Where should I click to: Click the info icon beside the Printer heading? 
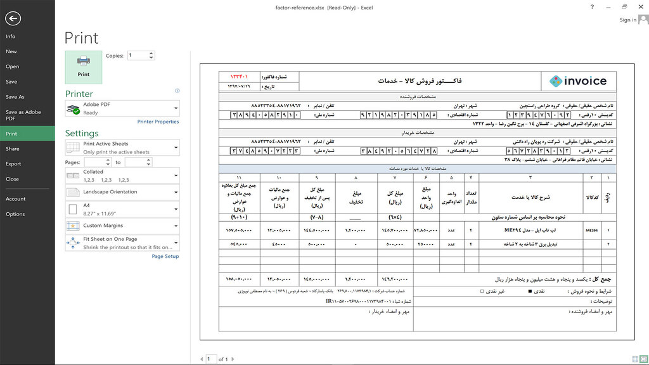(177, 91)
